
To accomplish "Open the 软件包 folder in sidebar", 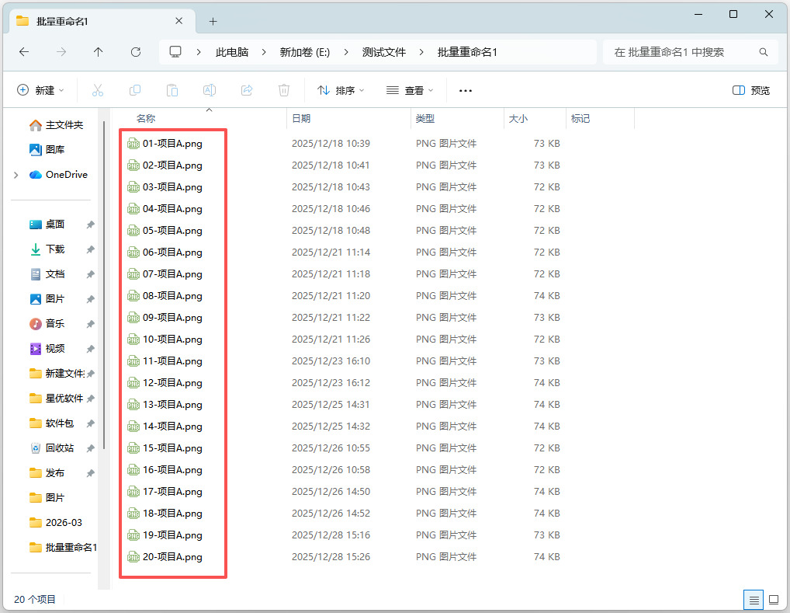I will 52,423.
